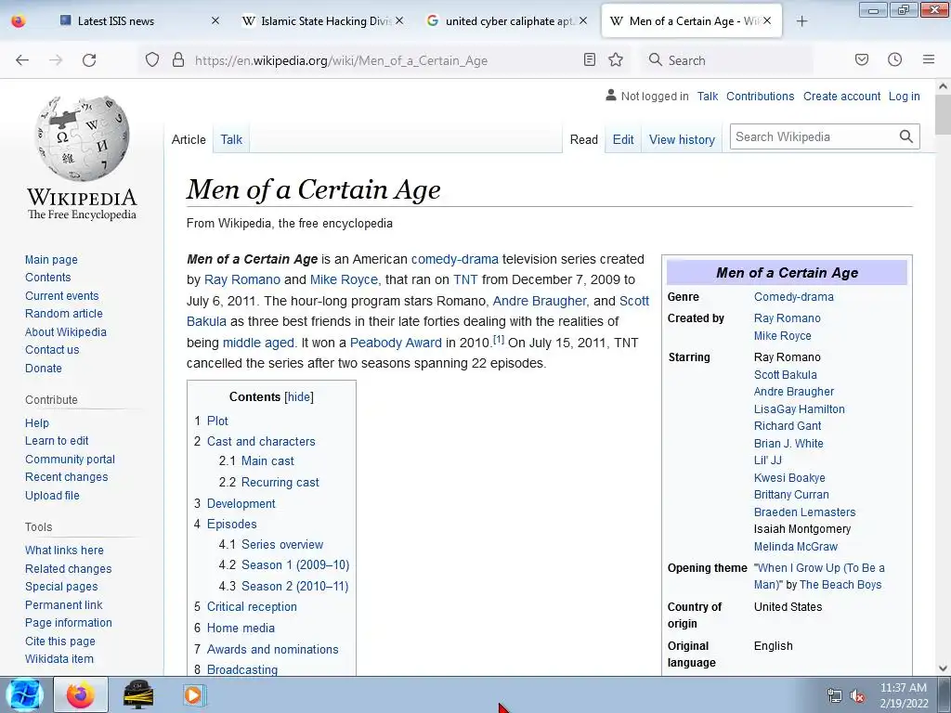This screenshot has width=951, height=713.
Task: Jump to Plot section in contents
Action: click(217, 421)
